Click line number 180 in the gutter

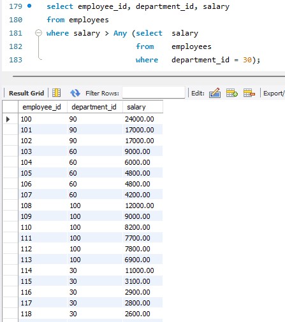point(15,20)
